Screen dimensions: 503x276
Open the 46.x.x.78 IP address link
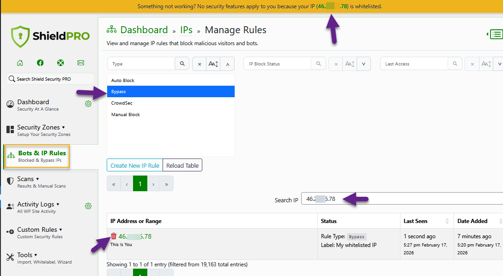(x=135, y=237)
